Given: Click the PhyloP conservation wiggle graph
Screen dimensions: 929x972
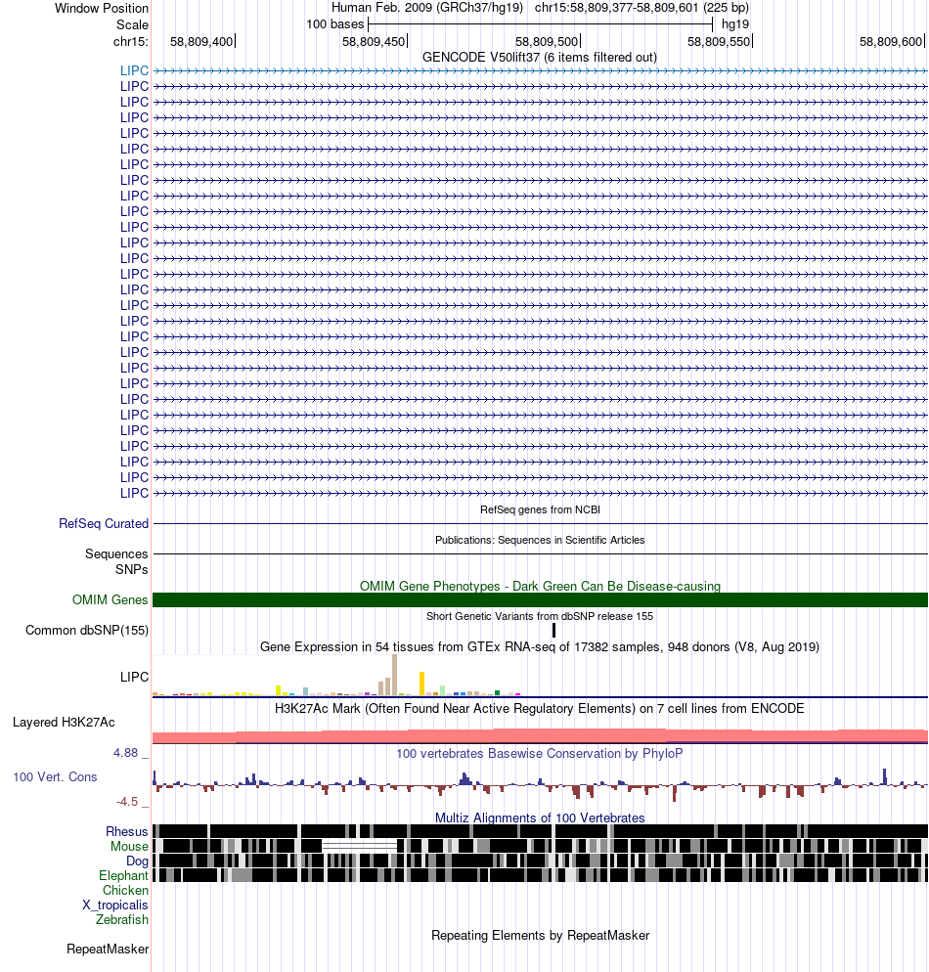Looking at the screenshot, I should pyautogui.click(x=540, y=785).
